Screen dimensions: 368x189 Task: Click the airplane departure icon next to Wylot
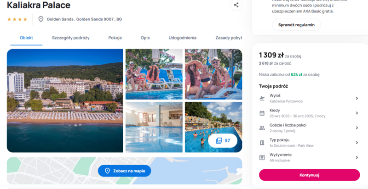click(x=262, y=98)
